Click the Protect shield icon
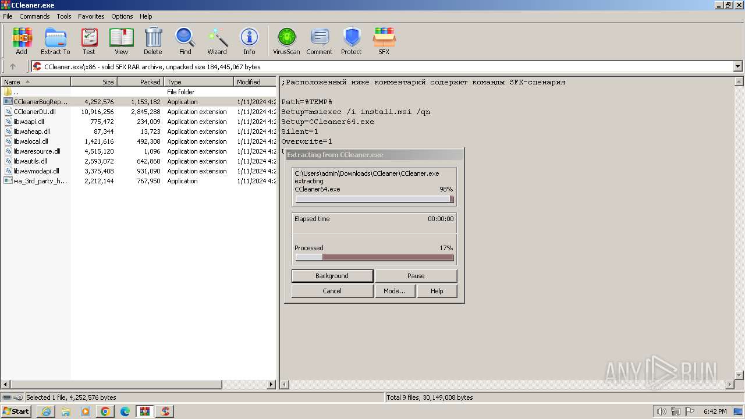The image size is (745, 419). point(352,41)
